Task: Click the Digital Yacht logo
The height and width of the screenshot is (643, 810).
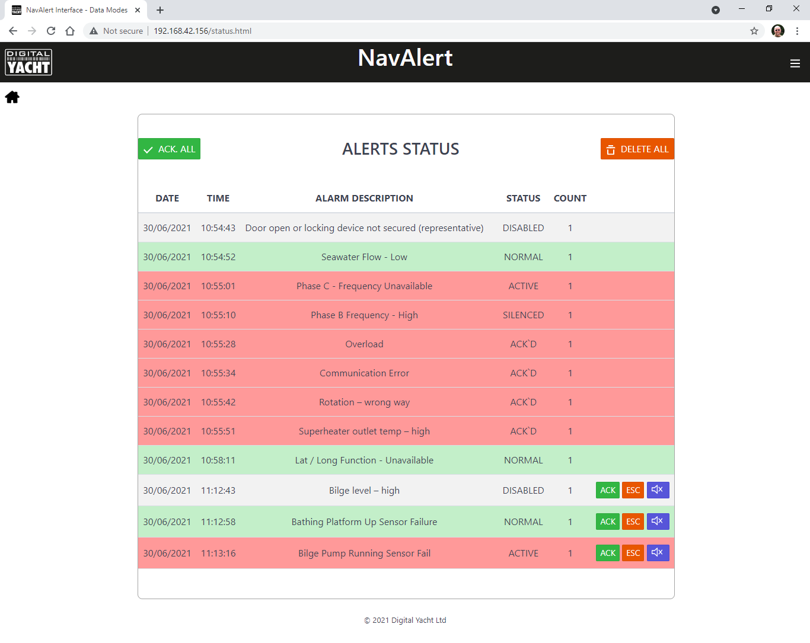Action: click(x=28, y=62)
